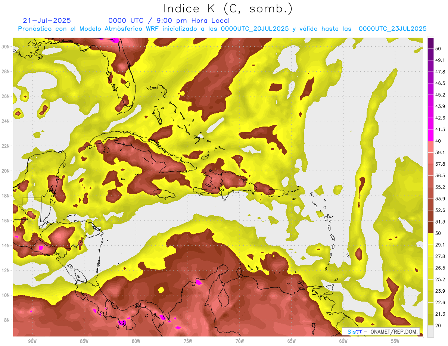Click the colorbar value '25.2'
Viewport: 448px width, 346px height.
point(441,279)
